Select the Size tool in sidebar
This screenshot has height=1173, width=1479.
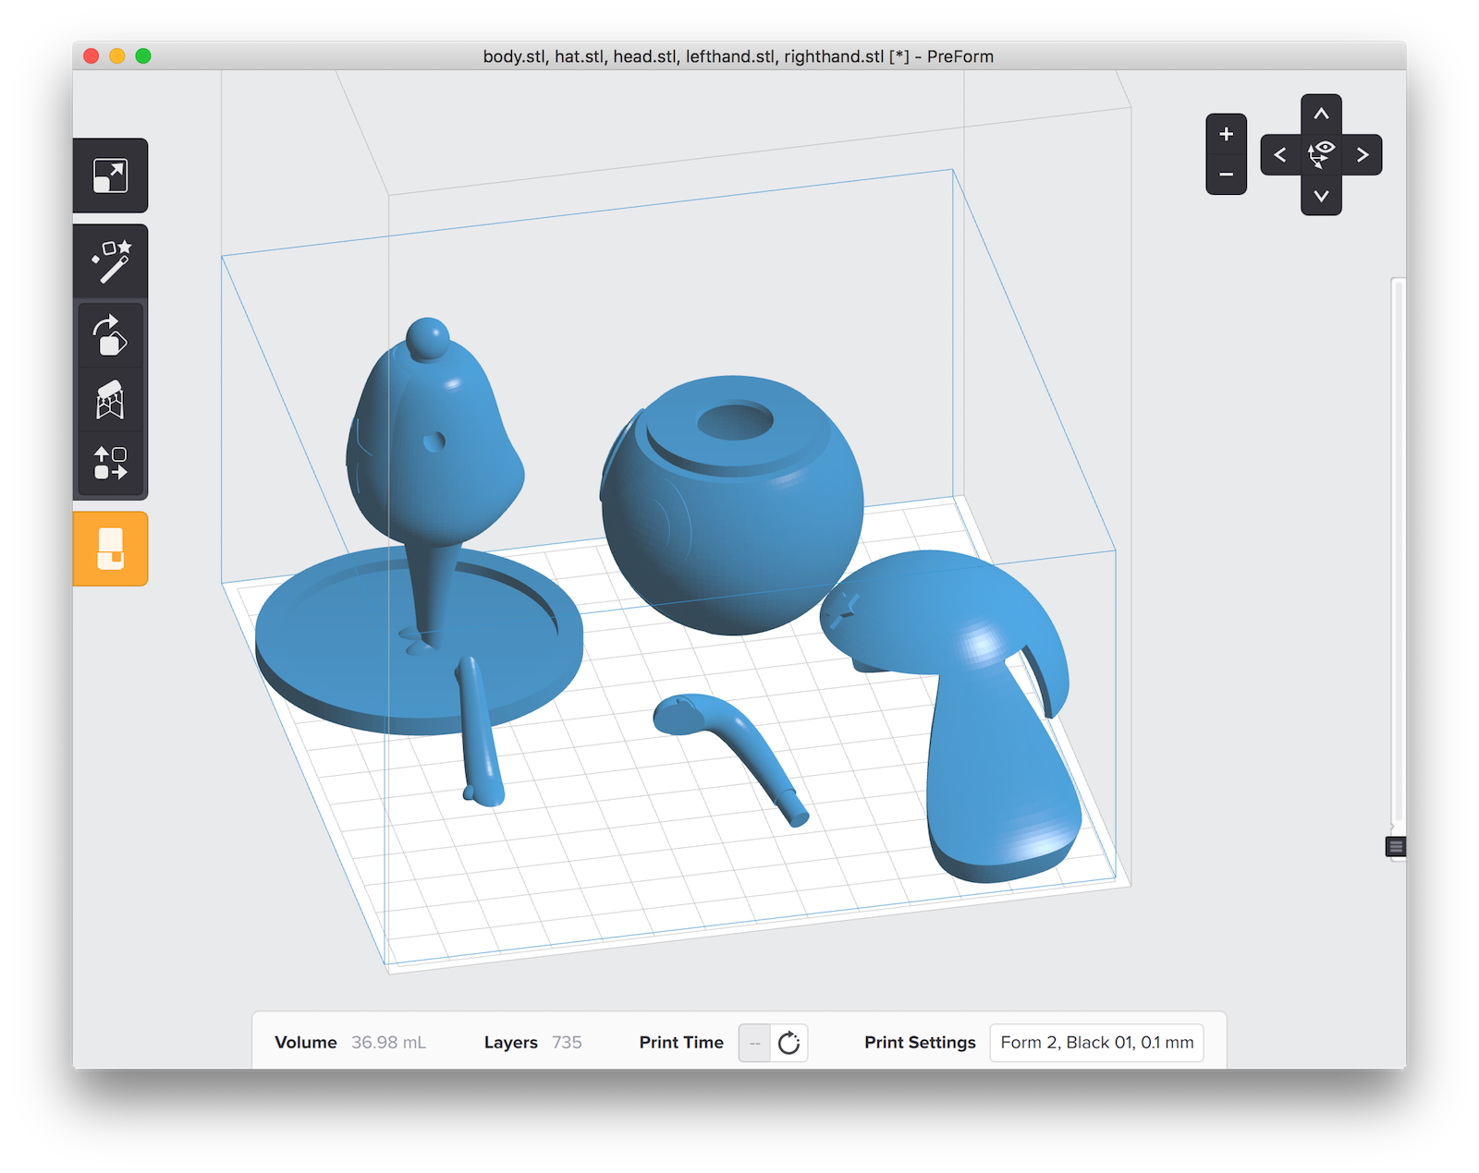point(110,175)
